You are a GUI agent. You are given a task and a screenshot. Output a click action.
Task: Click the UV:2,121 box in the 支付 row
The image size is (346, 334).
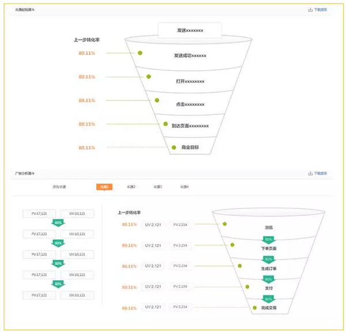click(153, 287)
